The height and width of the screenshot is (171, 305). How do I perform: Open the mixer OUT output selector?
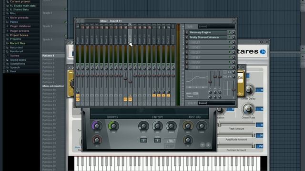click(216, 103)
